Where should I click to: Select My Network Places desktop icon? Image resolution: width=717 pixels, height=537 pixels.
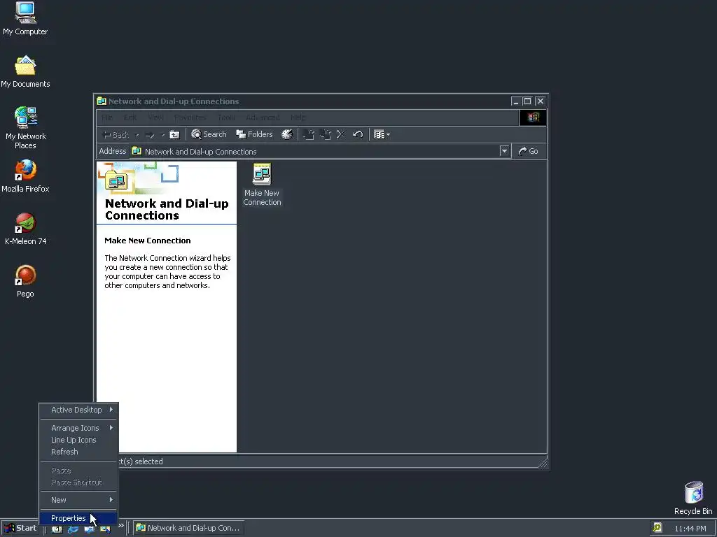(x=26, y=128)
